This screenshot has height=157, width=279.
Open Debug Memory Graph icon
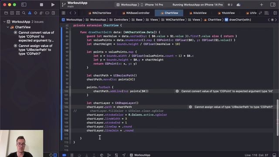109,155
